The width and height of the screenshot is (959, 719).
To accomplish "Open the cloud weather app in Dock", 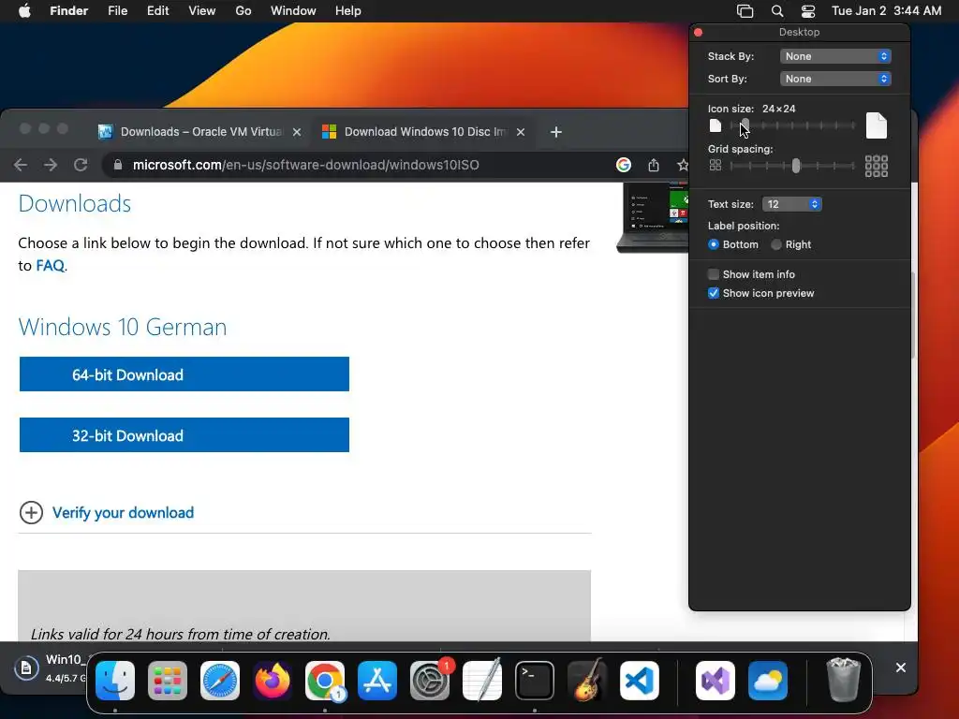I will [768, 681].
